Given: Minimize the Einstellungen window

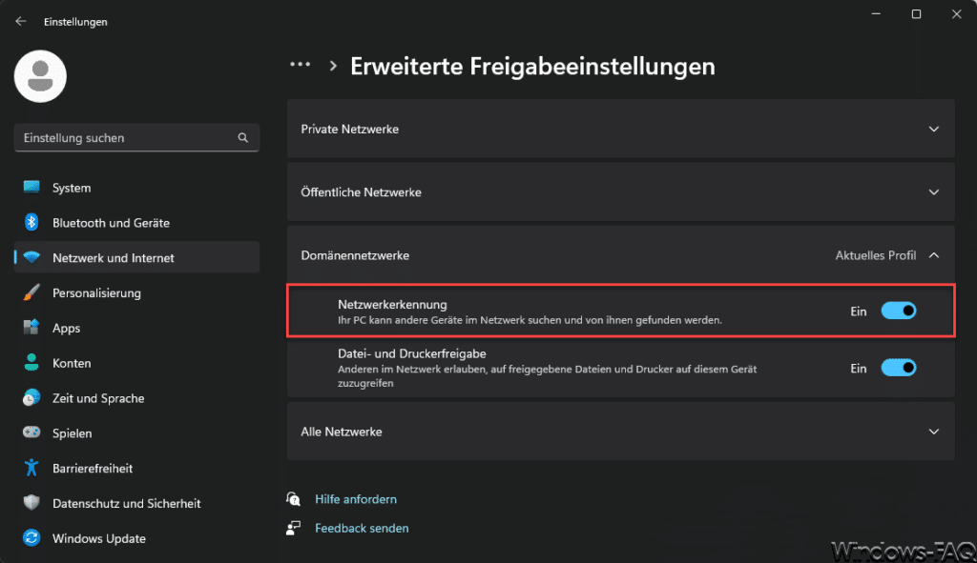Looking at the screenshot, I should (x=876, y=13).
